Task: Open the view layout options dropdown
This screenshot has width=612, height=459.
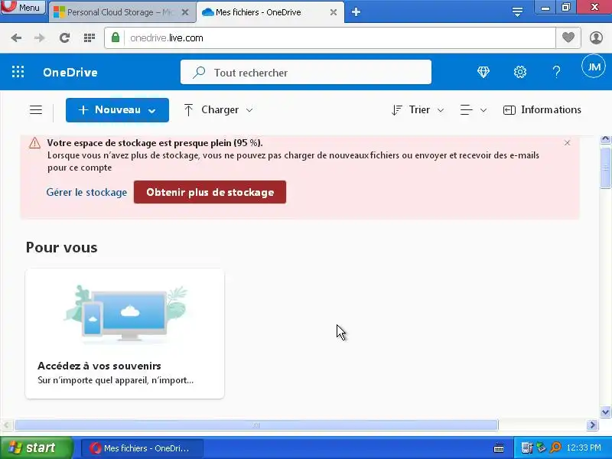Action: coord(473,110)
